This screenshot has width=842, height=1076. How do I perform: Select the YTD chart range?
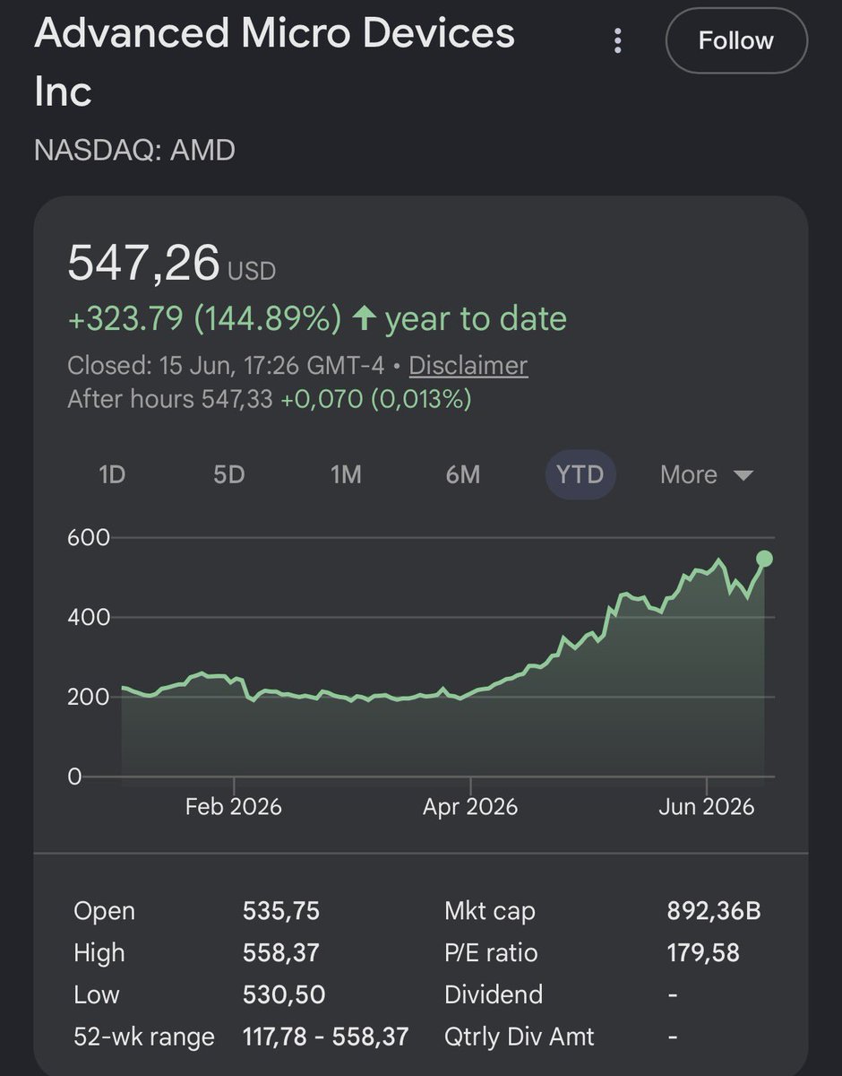tap(580, 474)
